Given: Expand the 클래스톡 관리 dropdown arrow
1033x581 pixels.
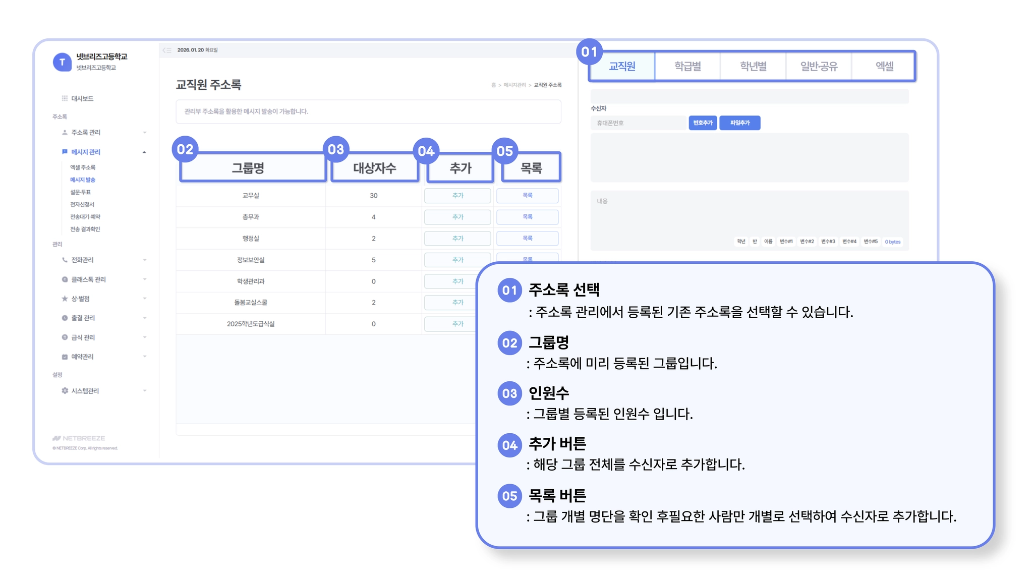Looking at the screenshot, I should pyautogui.click(x=145, y=279).
